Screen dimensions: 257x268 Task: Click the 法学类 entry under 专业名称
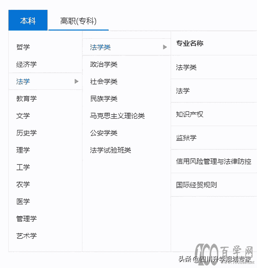pyautogui.click(x=186, y=67)
